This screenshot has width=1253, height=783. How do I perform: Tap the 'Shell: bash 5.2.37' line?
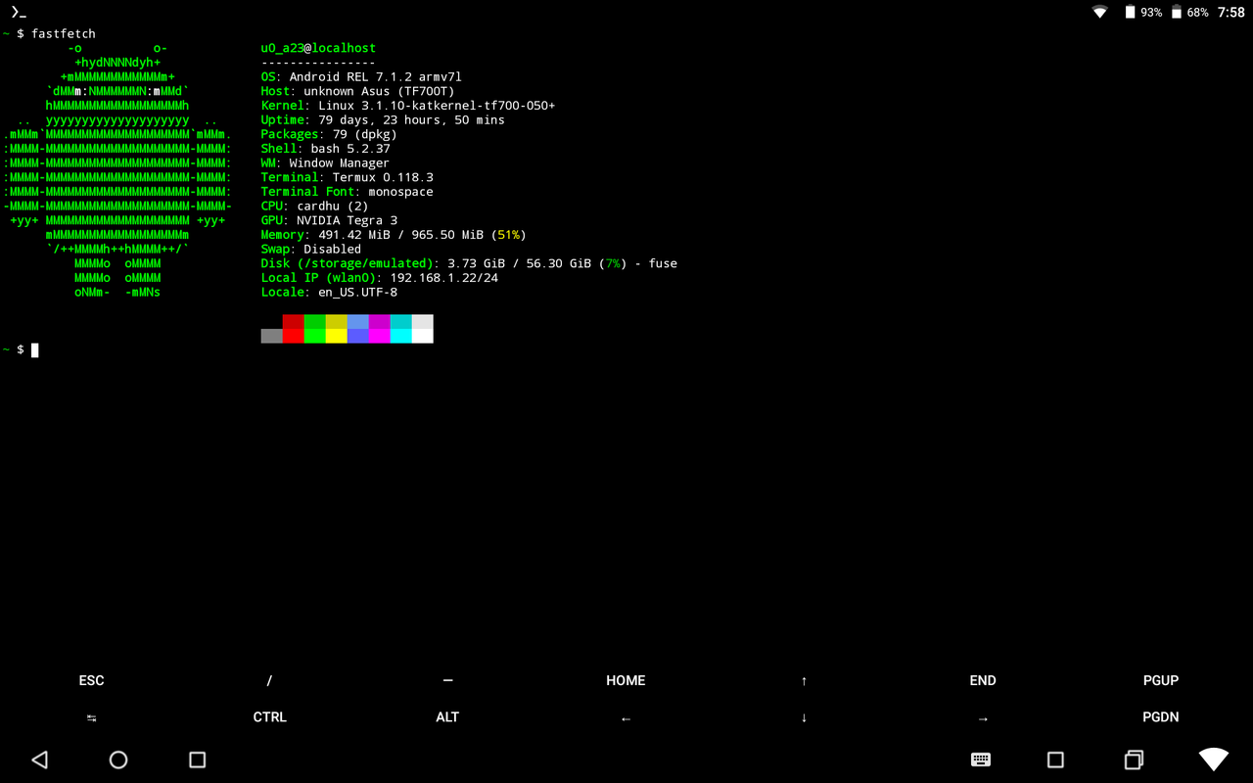point(326,149)
